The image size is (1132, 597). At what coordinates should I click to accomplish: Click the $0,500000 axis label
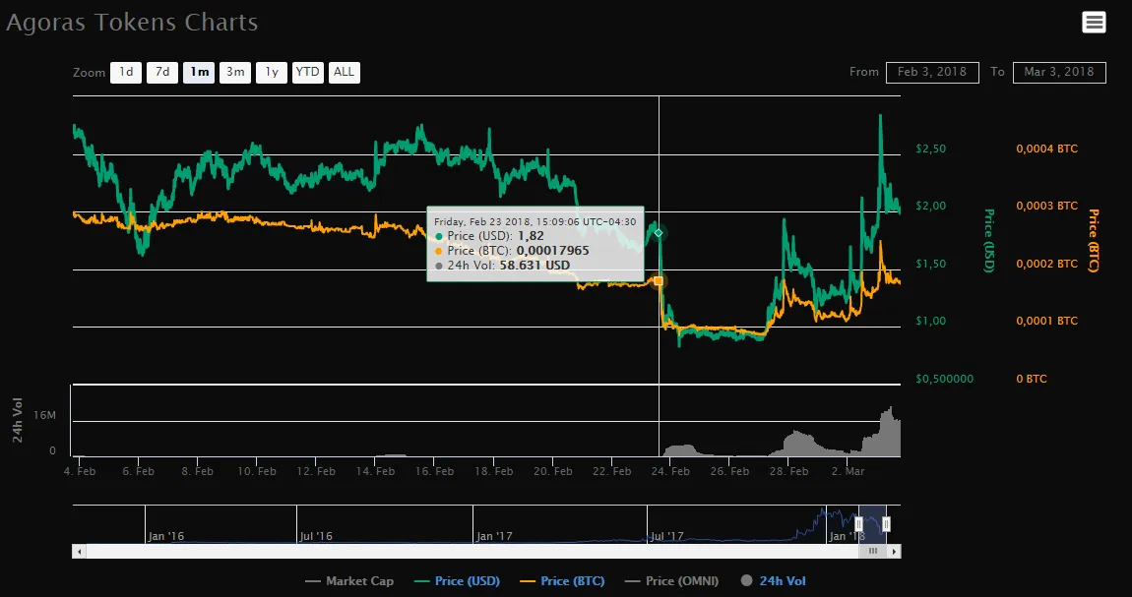point(944,379)
